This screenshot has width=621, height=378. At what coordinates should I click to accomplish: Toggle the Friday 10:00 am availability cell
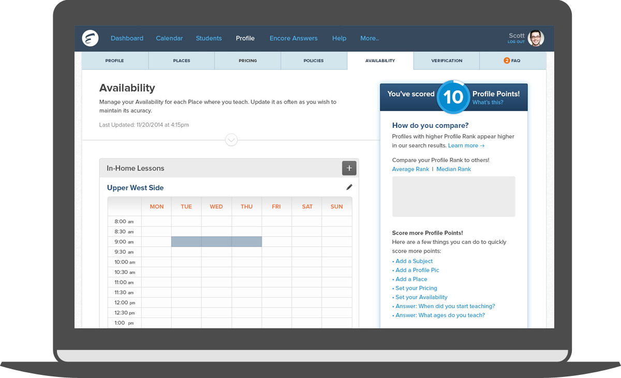click(276, 262)
